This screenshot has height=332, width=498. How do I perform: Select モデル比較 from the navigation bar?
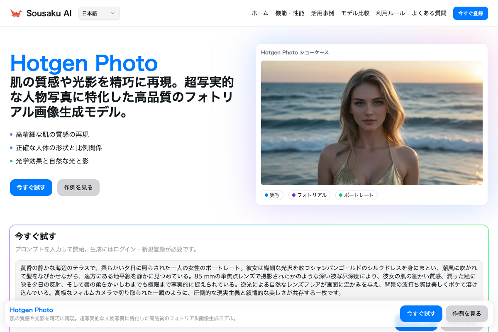[355, 13]
